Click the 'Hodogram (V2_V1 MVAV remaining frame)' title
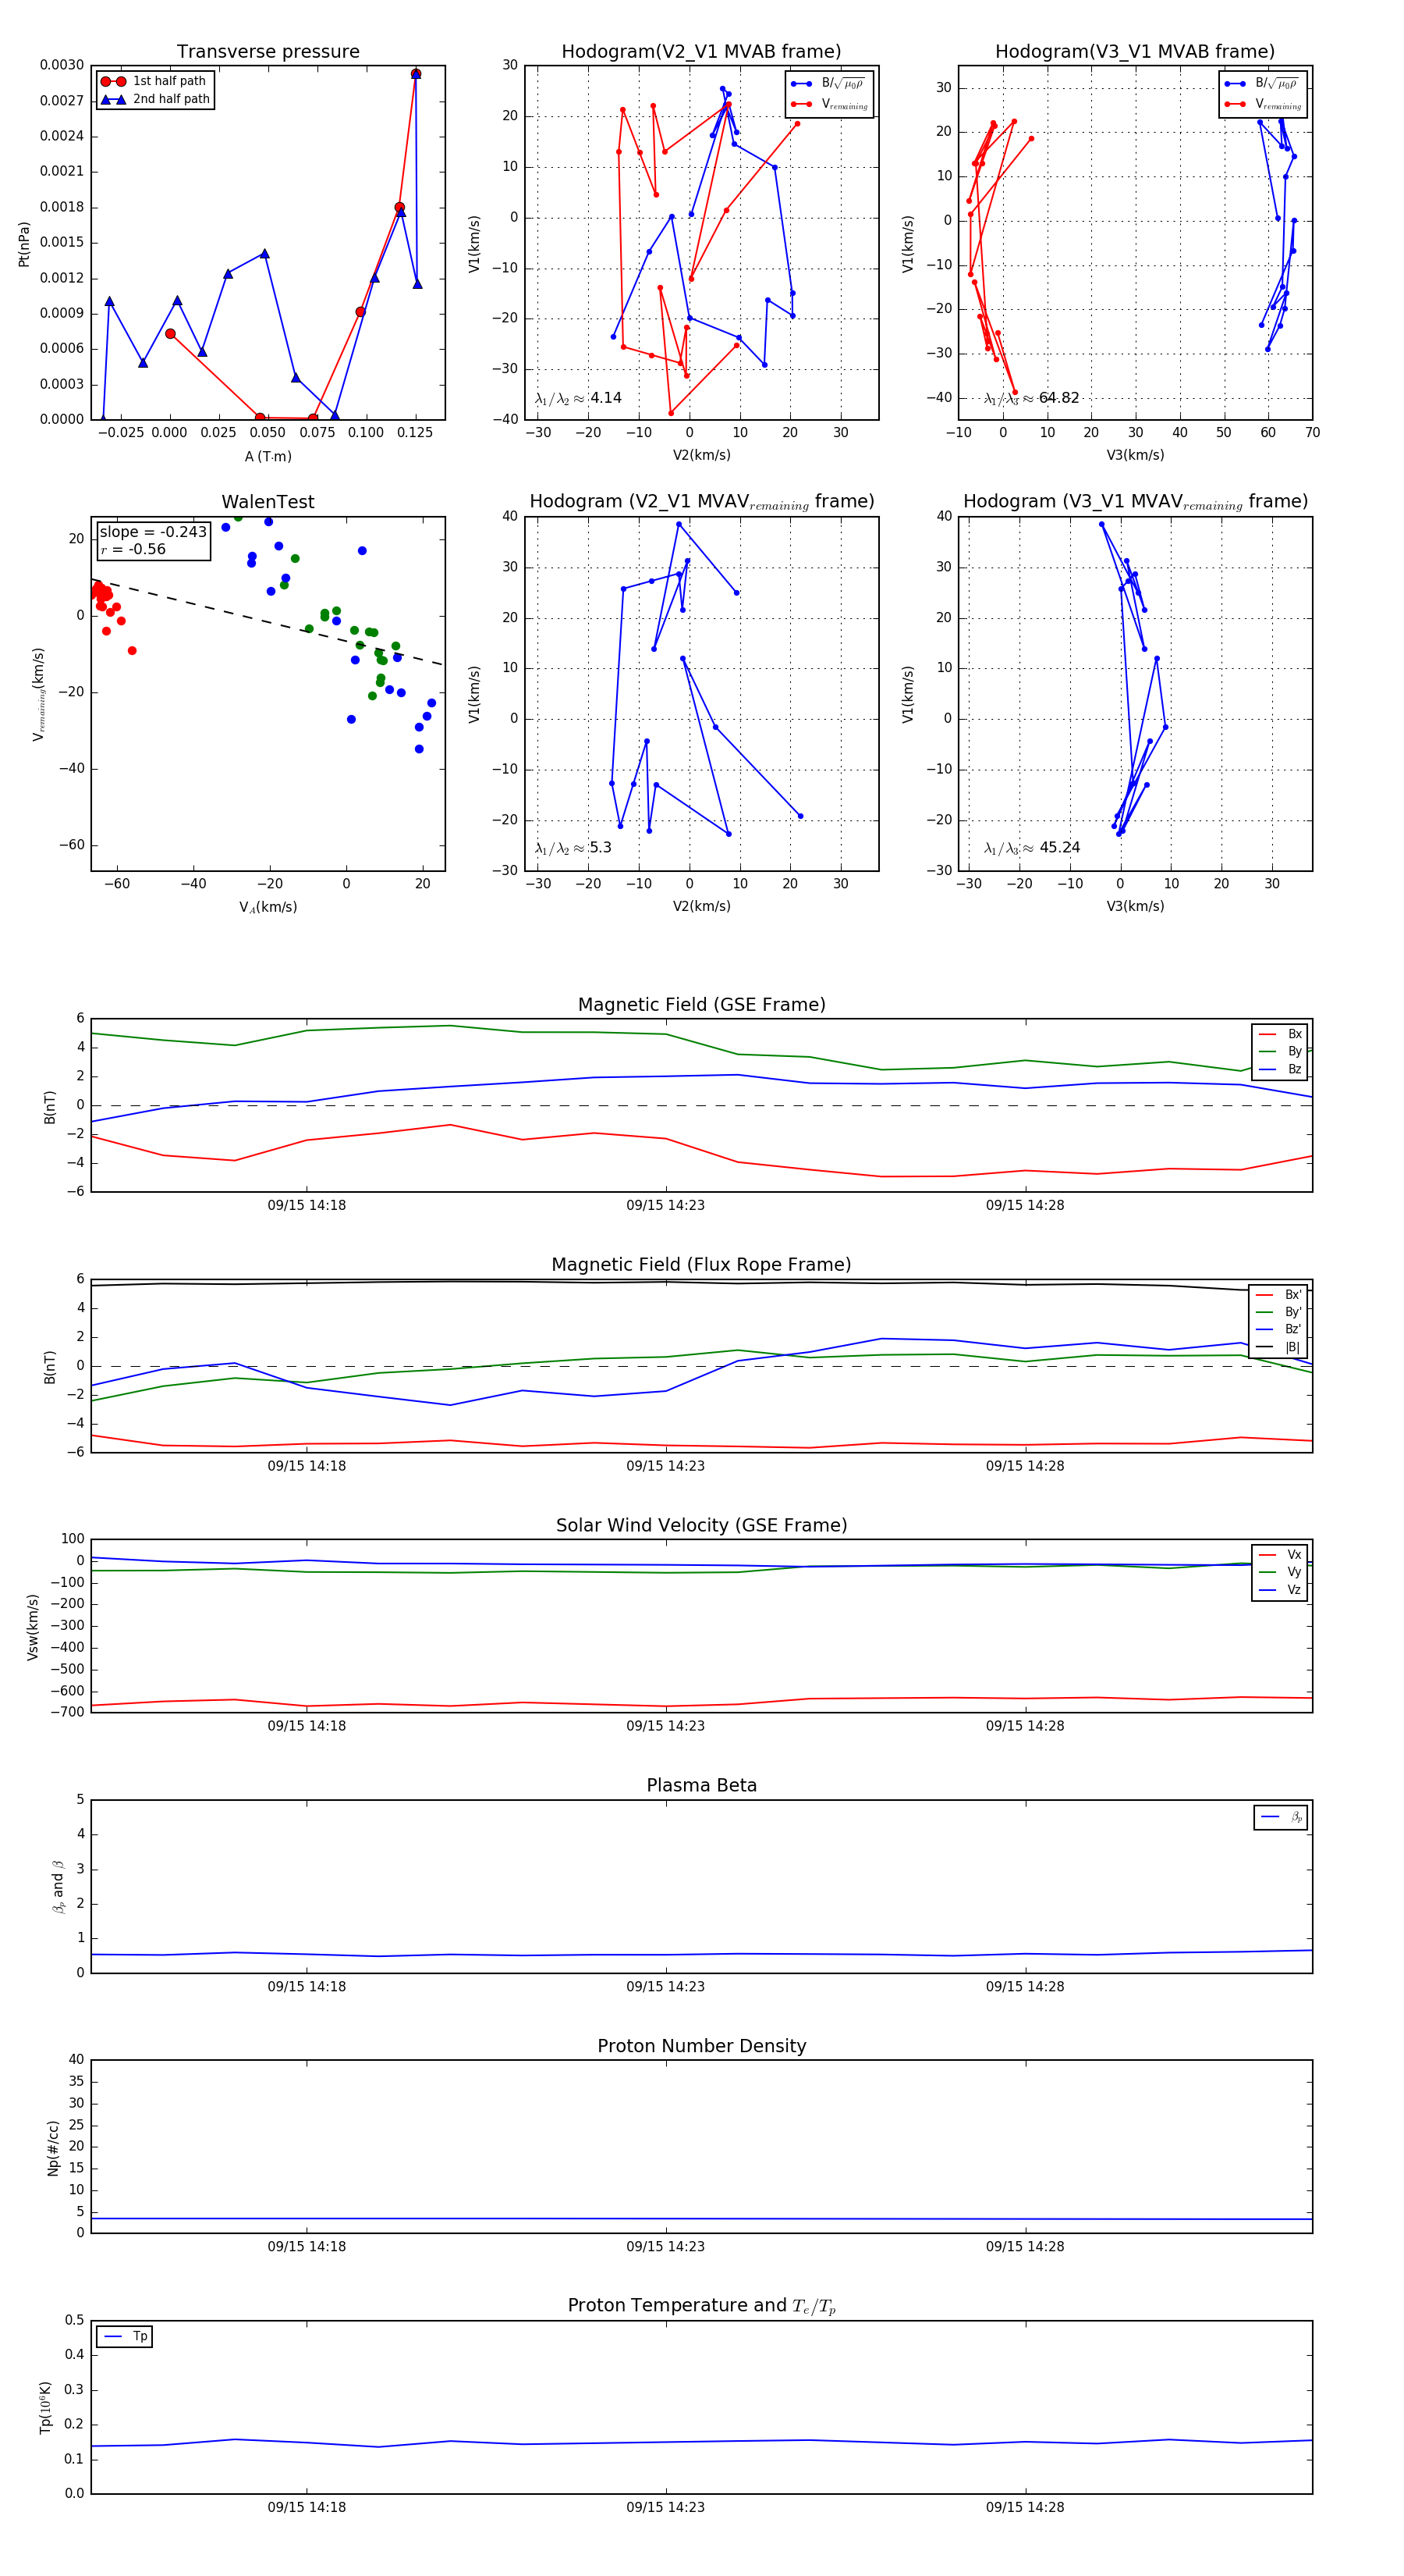This screenshot has width=1404, height=2576. pos(701,502)
